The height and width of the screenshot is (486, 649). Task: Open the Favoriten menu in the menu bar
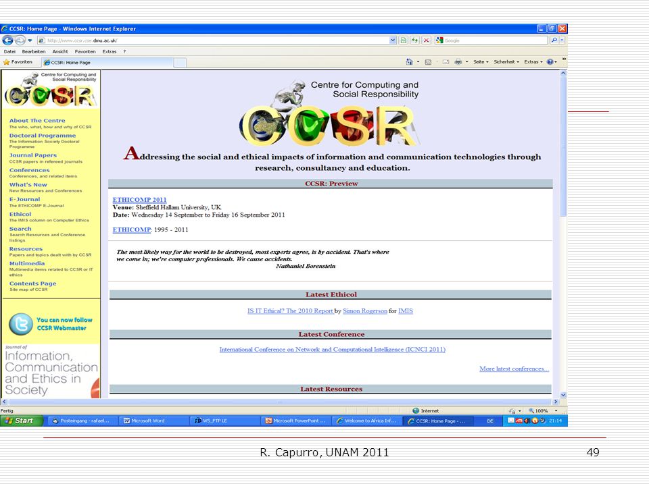coord(85,52)
